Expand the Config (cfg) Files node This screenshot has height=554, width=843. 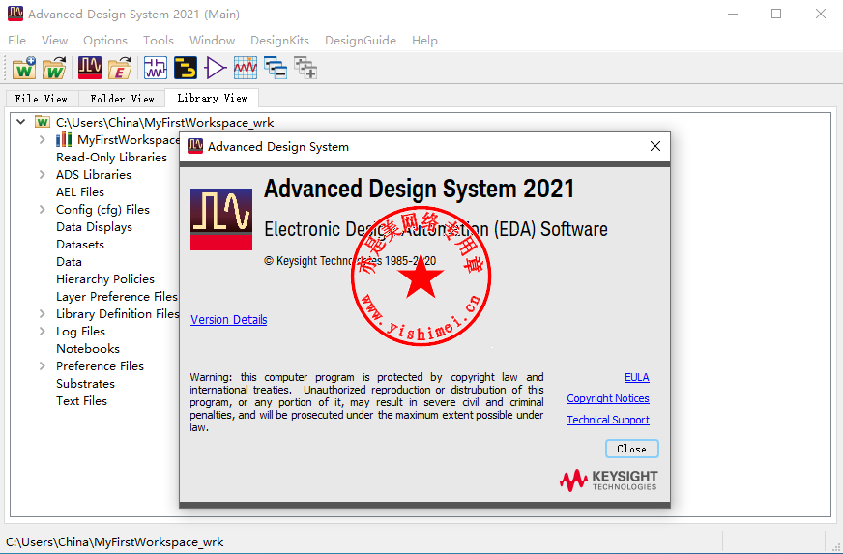click(43, 209)
